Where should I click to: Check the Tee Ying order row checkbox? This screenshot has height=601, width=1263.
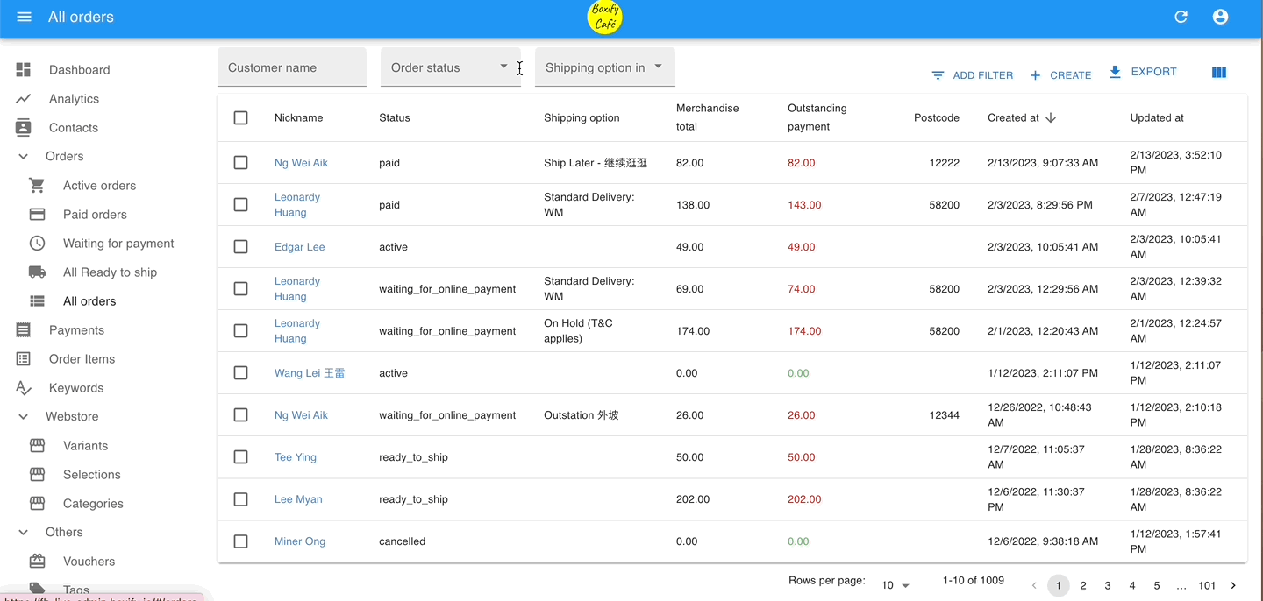click(241, 457)
